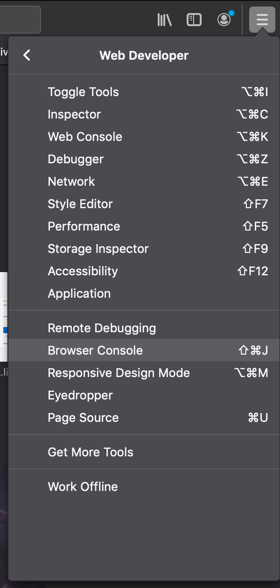This screenshot has width=280, height=588.
Task: Go back using the Web Developer back arrow
Action: 27,56
